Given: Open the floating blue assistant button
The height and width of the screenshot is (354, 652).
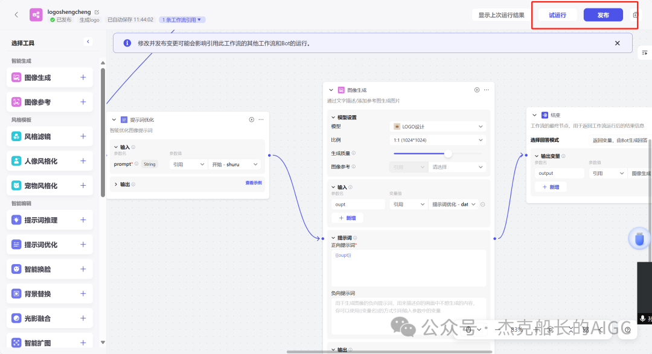Looking at the screenshot, I should pyautogui.click(x=639, y=238).
